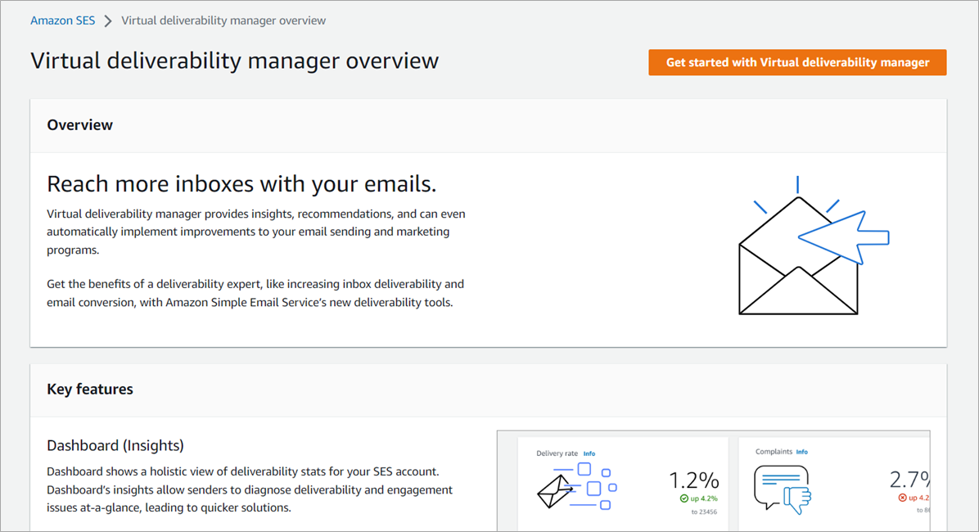Click Get started with Virtual deliverability manager

[x=797, y=62]
